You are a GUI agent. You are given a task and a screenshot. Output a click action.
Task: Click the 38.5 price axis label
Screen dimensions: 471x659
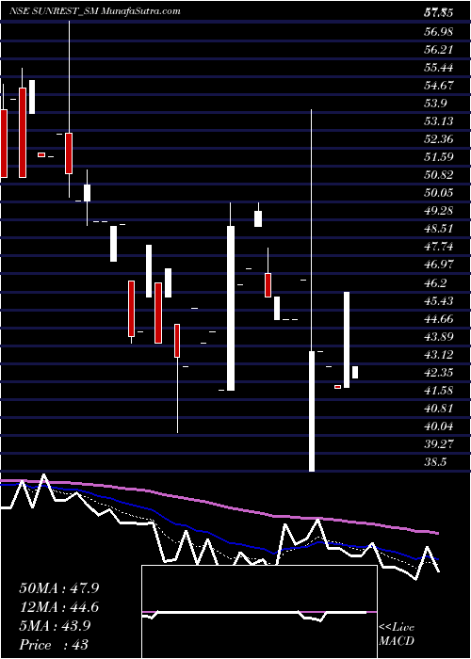pyautogui.click(x=435, y=462)
